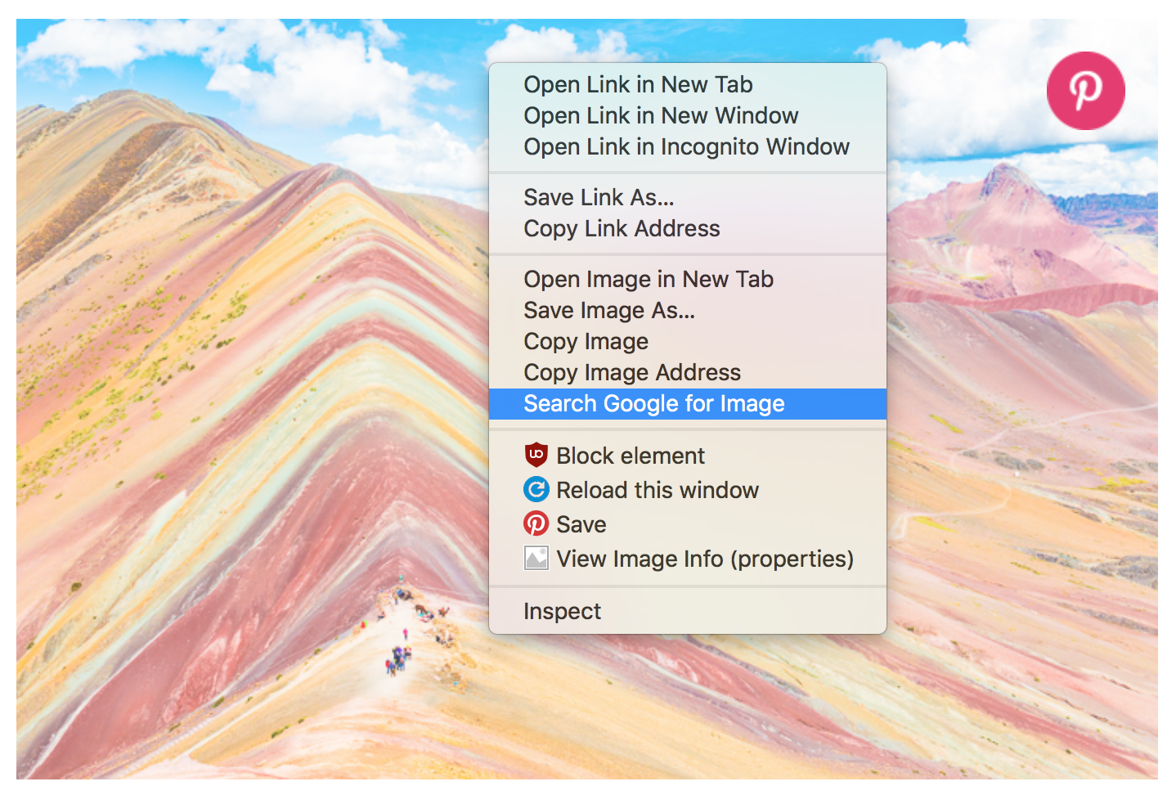Open Link in Incognito Window
1176x795 pixels.
click(686, 147)
